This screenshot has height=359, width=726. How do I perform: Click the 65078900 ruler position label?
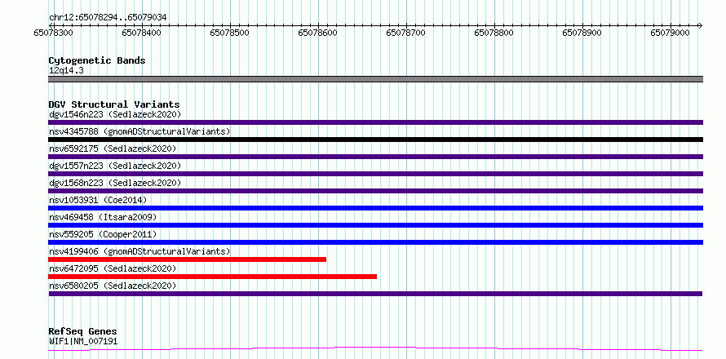coord(582,33)
